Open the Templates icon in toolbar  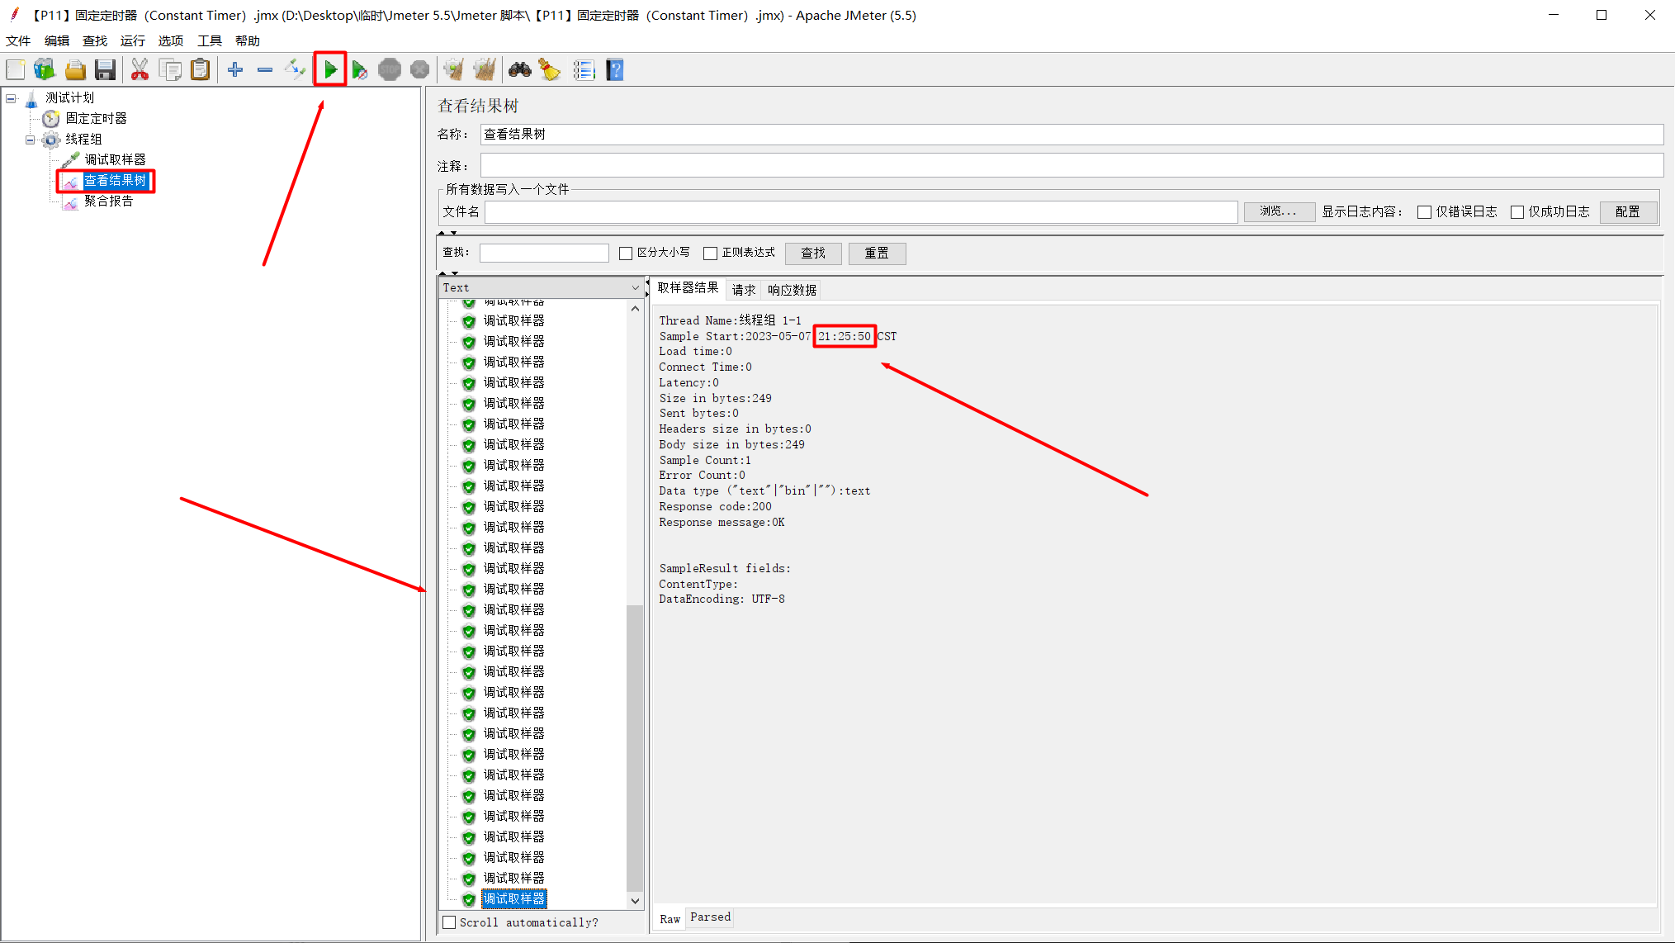click(x=45, y=70)
